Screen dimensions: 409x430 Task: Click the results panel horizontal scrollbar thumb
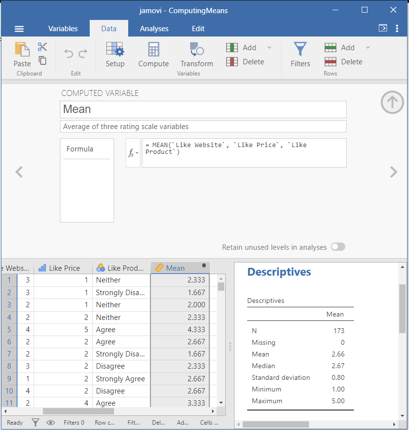coord(276,424)
